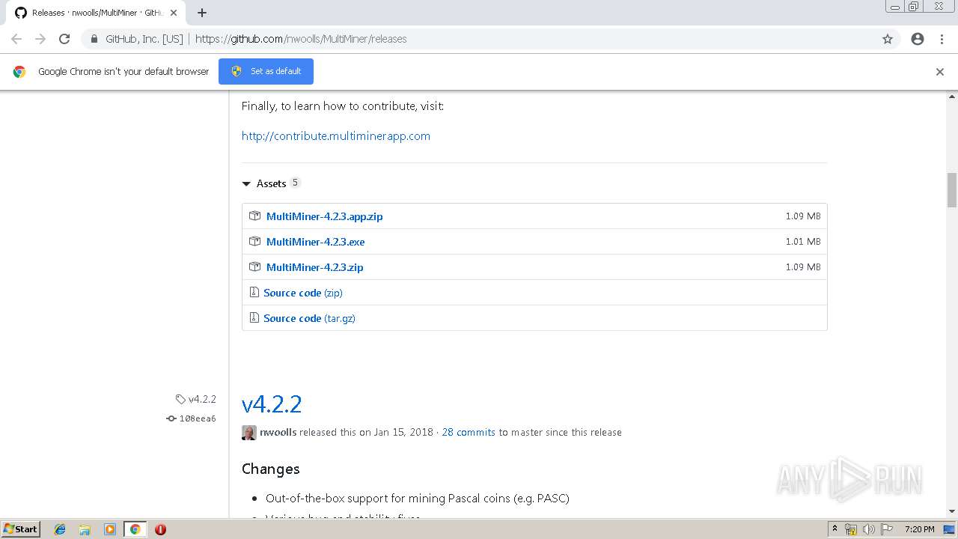
Task: Open contribute.multiminerapp.com link
Action: (335, 135)
